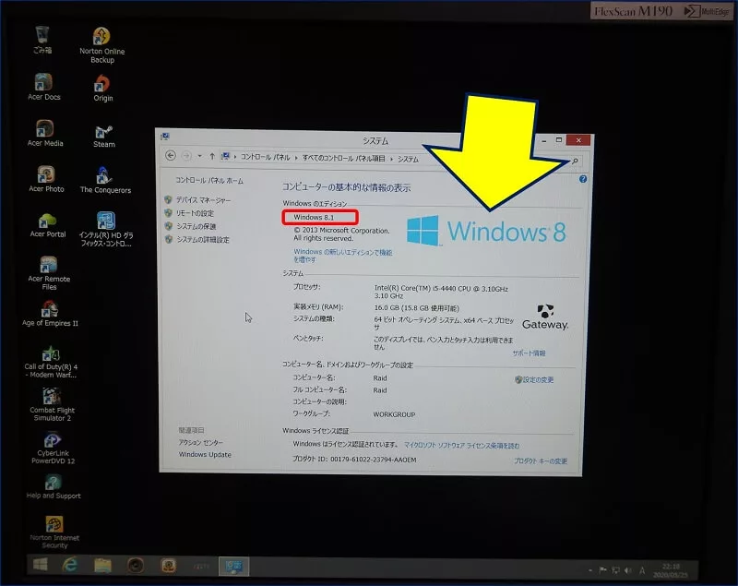
Task: Click the WORKGROUP value text
Action: 394,414
